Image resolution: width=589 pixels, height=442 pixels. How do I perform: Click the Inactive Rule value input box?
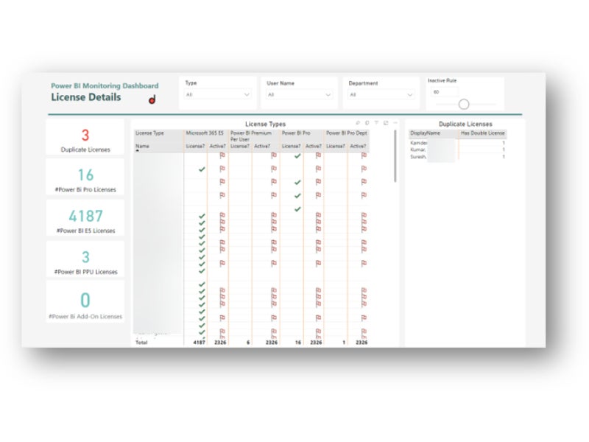[x=444, y=92]
